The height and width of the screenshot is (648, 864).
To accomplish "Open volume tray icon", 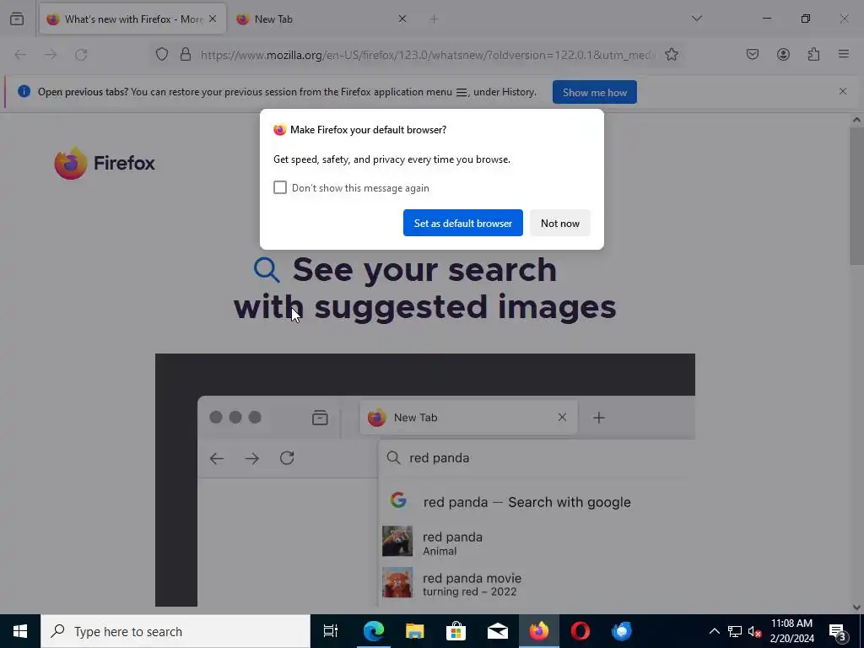I will (755, 631).
